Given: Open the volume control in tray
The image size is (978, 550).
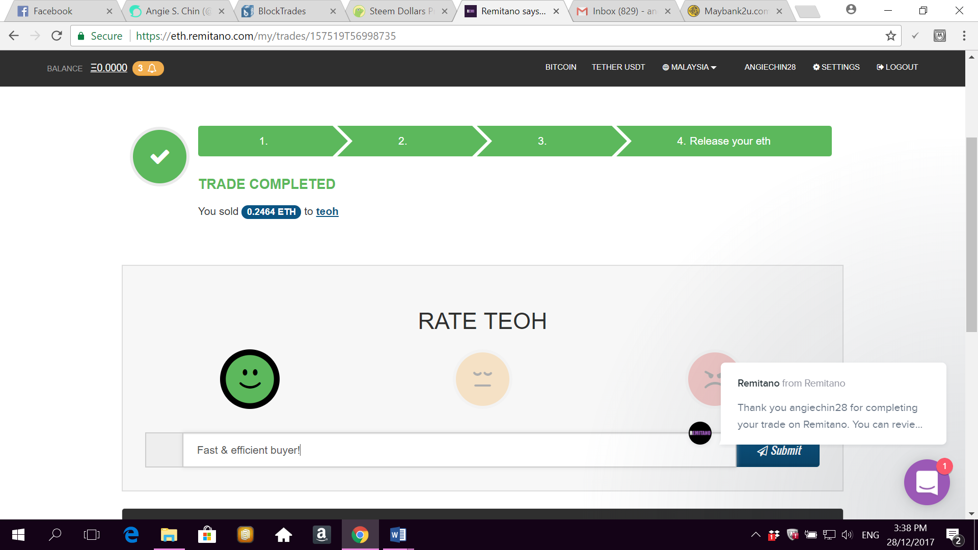Looking at the screenshot, I should click(847, 535).
